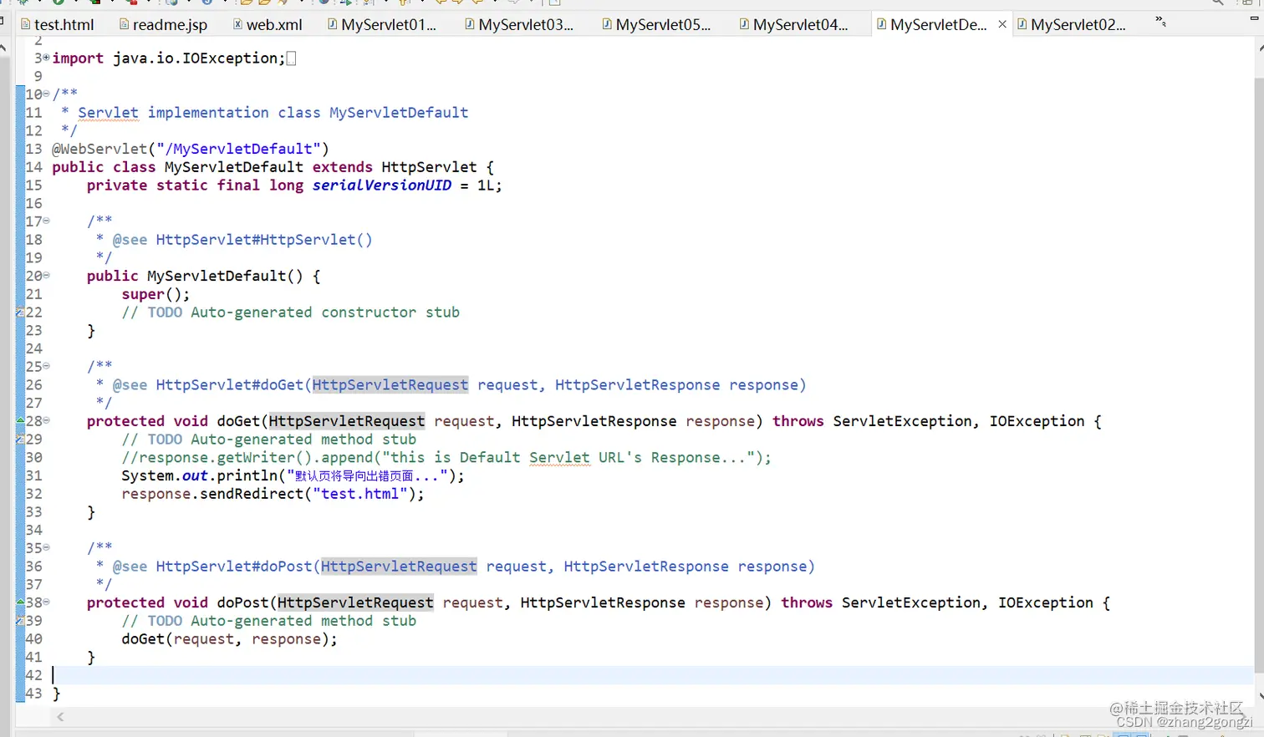The height and width of the screenshot is (737, 1264).
Task: Click 'doGet' method name on line 28
Action: [x=238, y=421]
